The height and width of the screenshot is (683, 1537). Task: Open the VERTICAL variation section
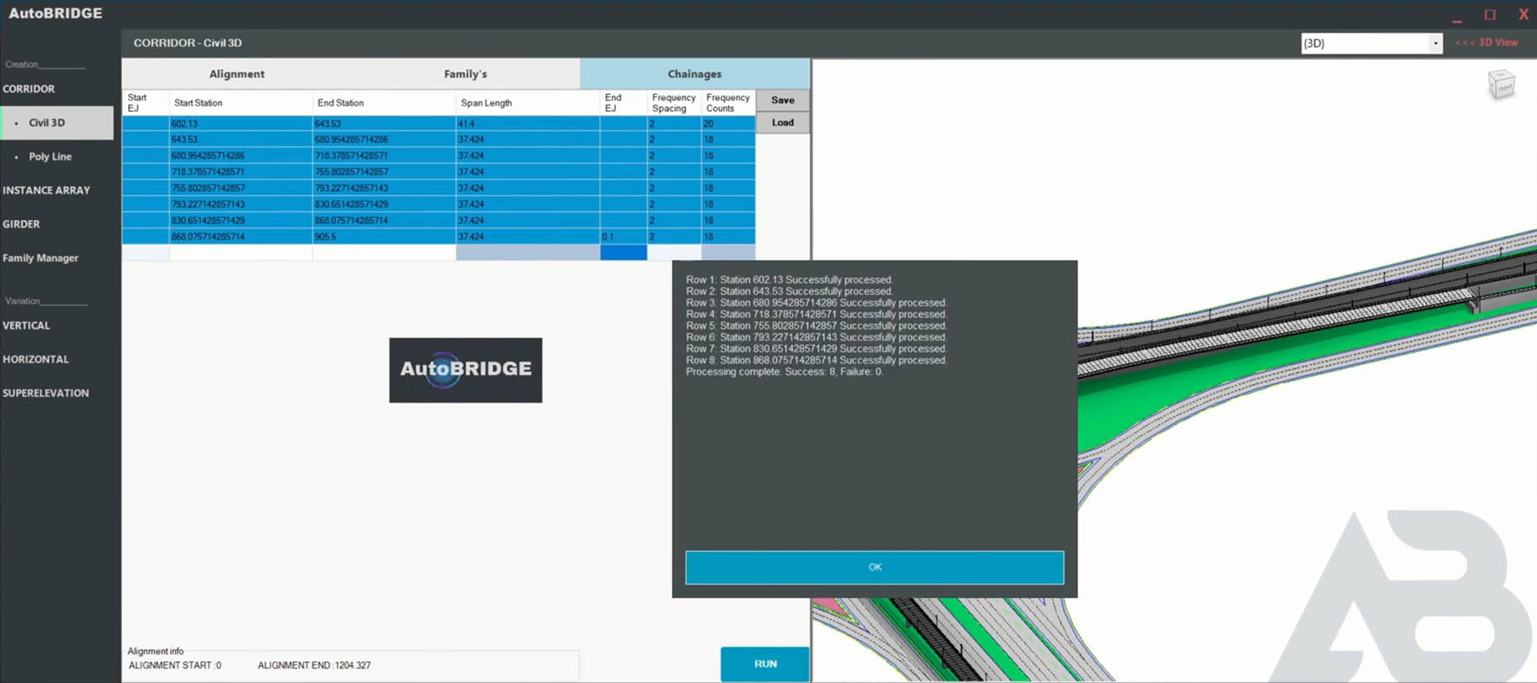(26, 325)
